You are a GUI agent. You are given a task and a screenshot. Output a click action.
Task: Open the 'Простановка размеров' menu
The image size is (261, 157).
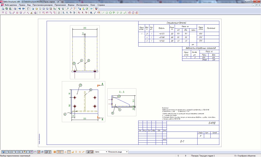click(x=43, y=5)
